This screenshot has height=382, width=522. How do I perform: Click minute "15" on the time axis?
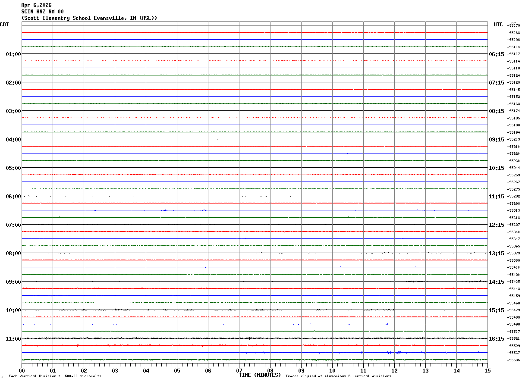[x=487, y=371]
